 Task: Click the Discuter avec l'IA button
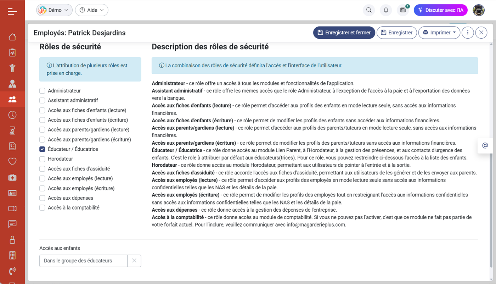[440, 10]
